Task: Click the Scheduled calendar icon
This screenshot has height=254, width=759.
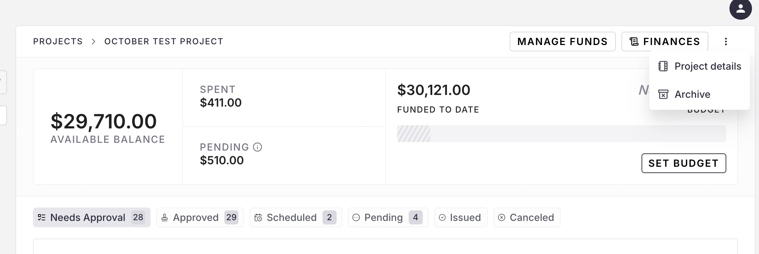Action: 258,218
